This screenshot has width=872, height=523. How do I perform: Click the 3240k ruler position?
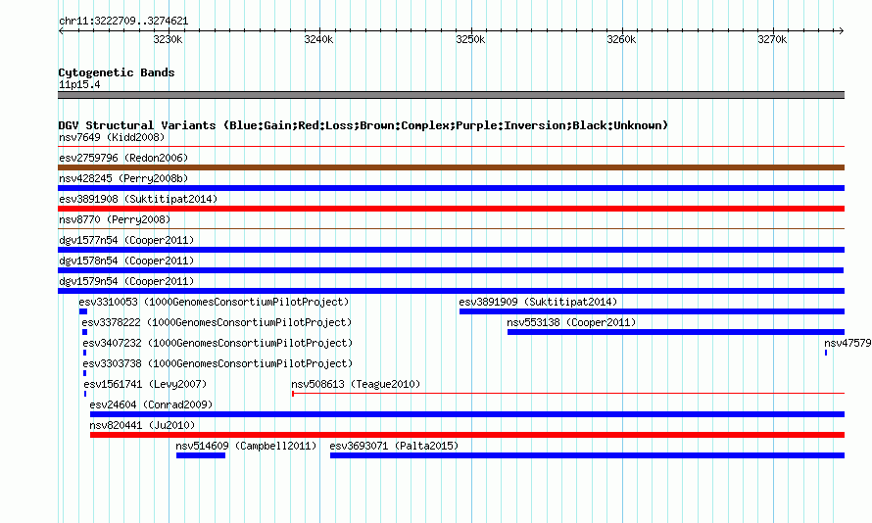(x=319, y=39)
